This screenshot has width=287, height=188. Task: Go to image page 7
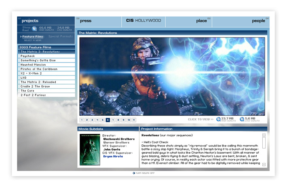click(113, 120)
